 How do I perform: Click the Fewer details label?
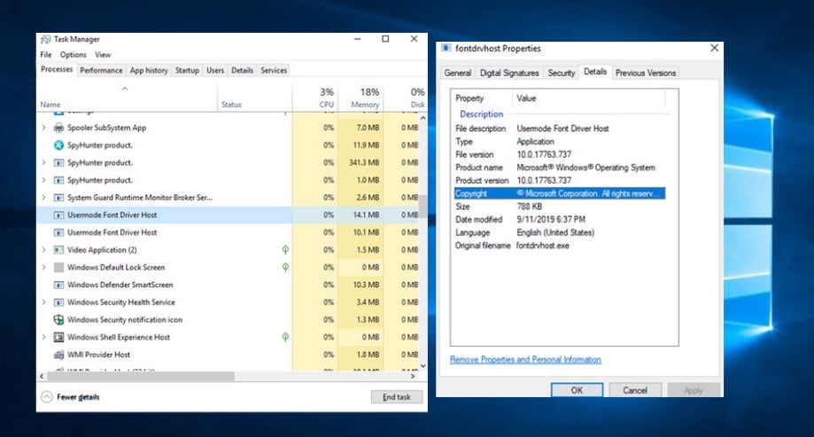(79, 397)
